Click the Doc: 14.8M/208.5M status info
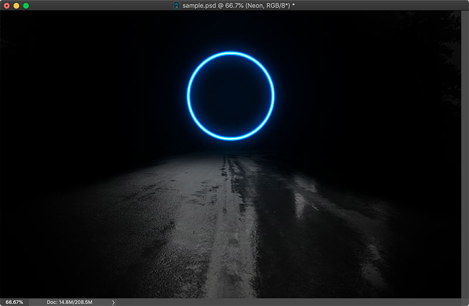469x306 pixels. [73, 302]
